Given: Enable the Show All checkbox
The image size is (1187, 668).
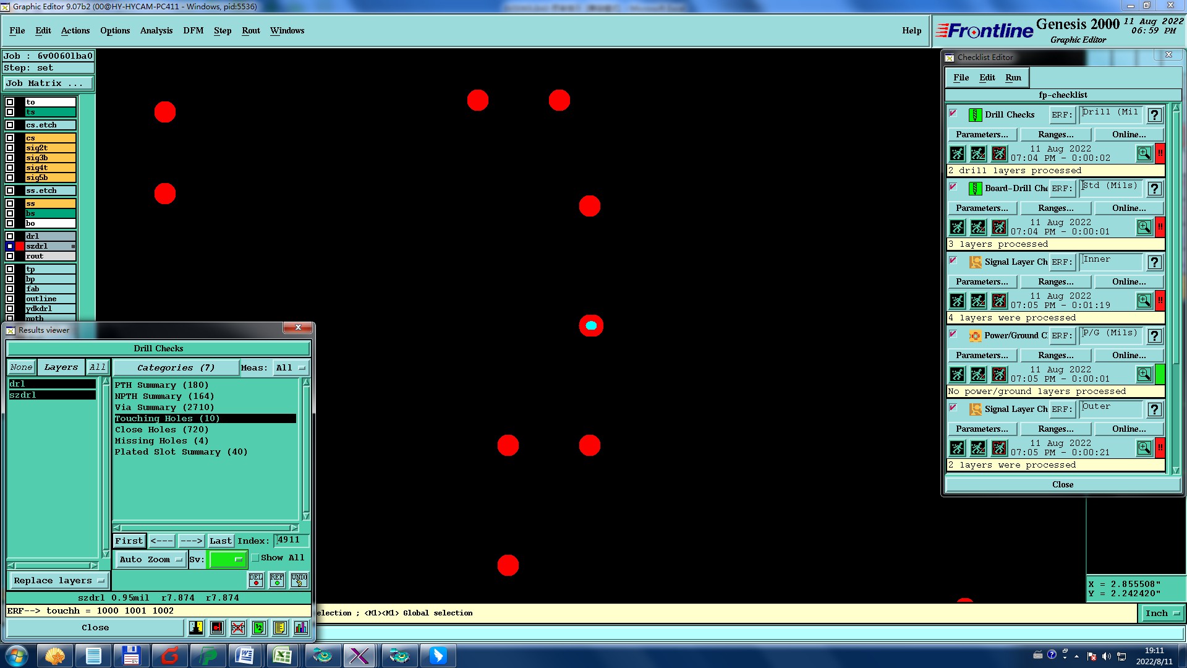Looking at the screenshot, I should (255, 558).
